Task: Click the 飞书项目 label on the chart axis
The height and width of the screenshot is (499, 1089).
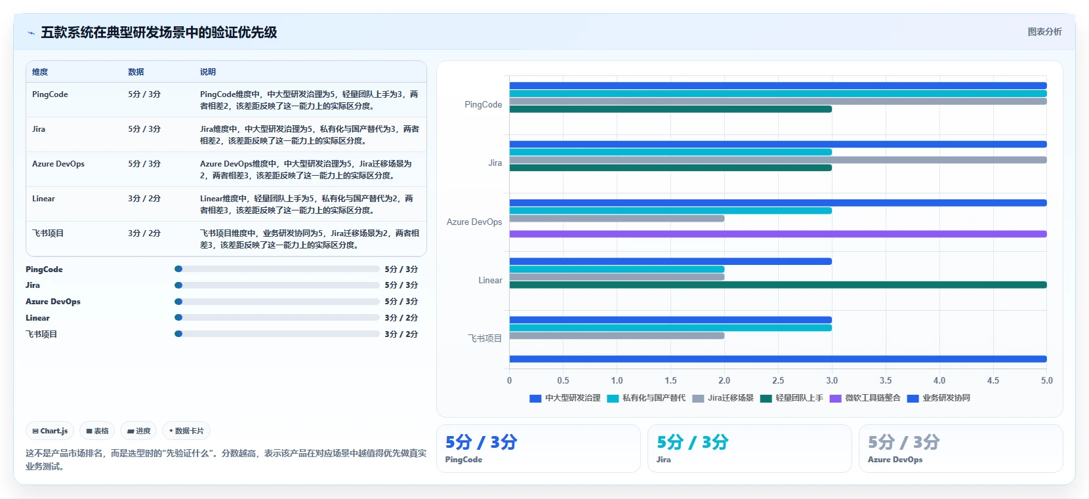Action: pos(485,339)
